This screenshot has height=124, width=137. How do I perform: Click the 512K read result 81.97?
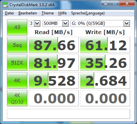pyautogui.click(x=54, y=63)
